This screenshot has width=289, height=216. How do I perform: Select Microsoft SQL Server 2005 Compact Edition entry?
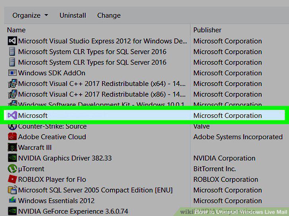[95, 190]
